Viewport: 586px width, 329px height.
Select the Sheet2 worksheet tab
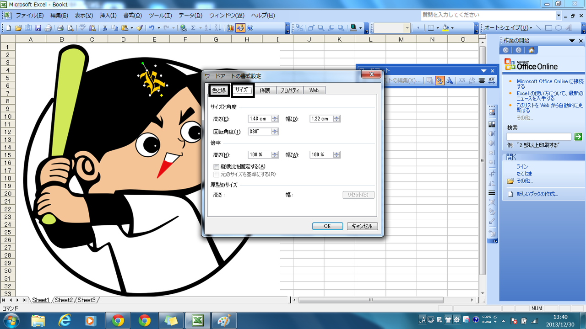point(64,300)
